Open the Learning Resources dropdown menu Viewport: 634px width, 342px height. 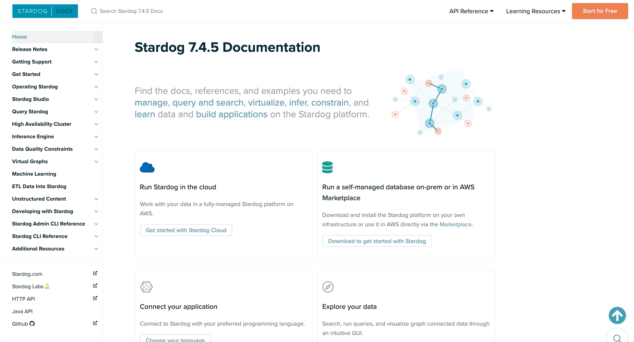click(536, 11)
